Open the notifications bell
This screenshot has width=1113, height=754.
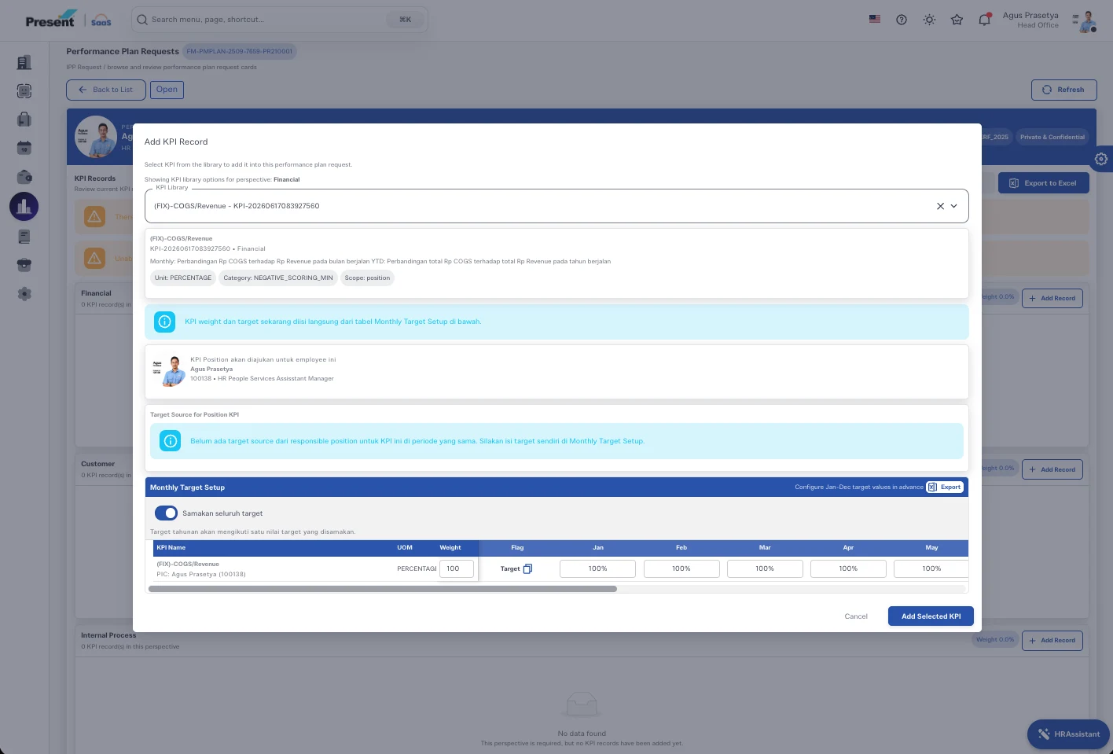(984, 20)
